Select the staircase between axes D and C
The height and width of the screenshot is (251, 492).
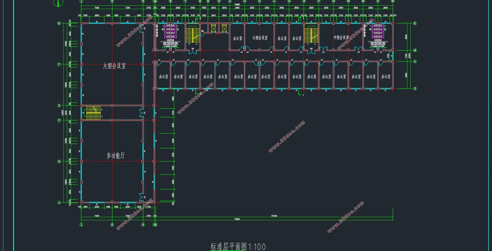(x=93, y=113)
